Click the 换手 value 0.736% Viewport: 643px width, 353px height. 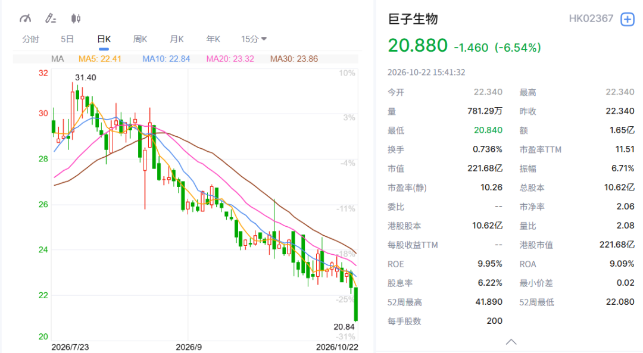point(488,149)
